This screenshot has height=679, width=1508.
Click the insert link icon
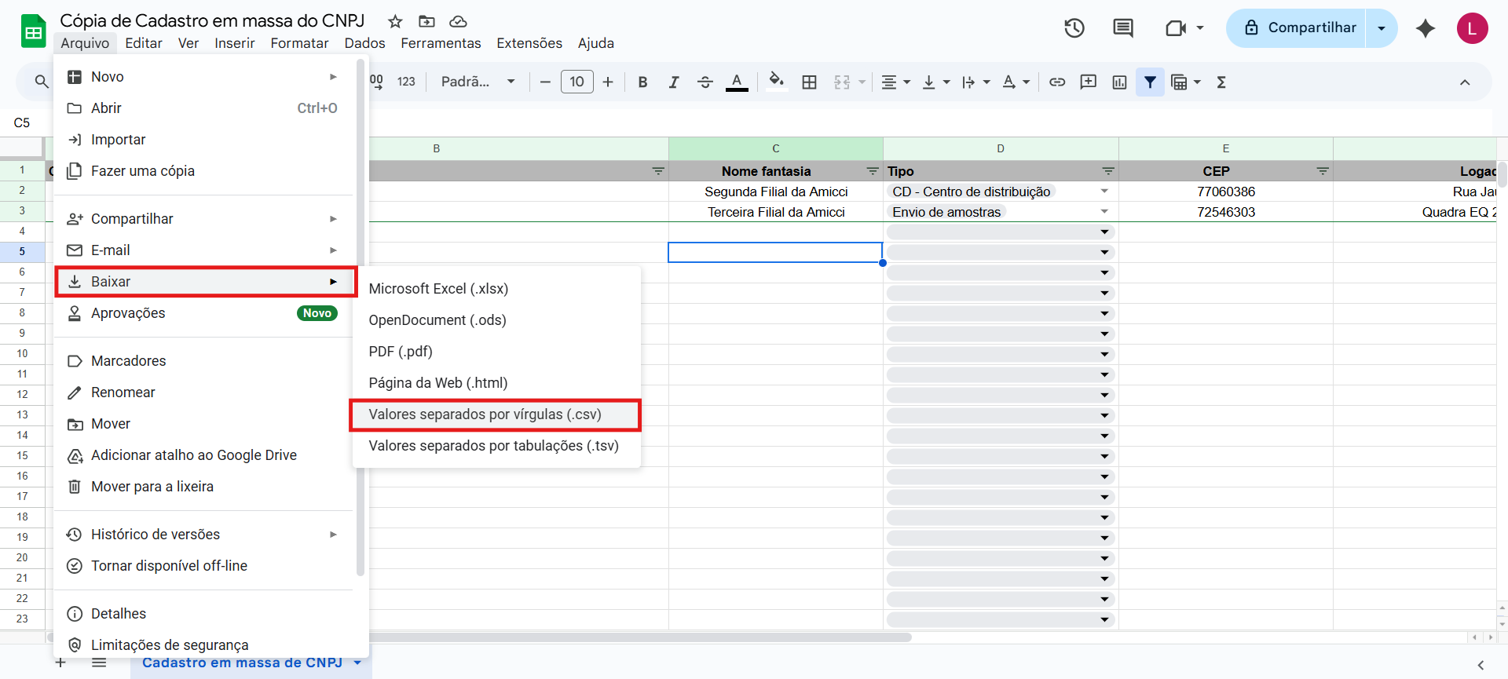coord(1057,82)
